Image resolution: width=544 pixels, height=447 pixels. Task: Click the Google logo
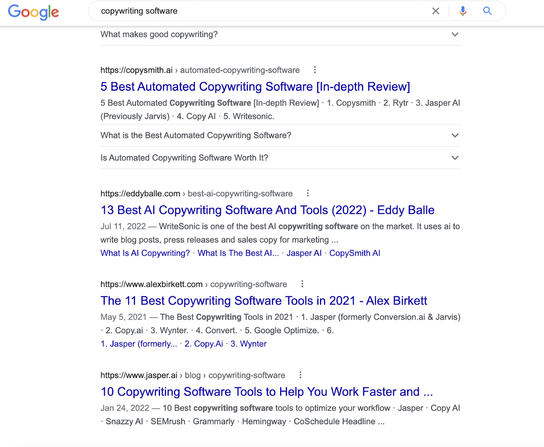pyautogui.click(x=33, y=12)
